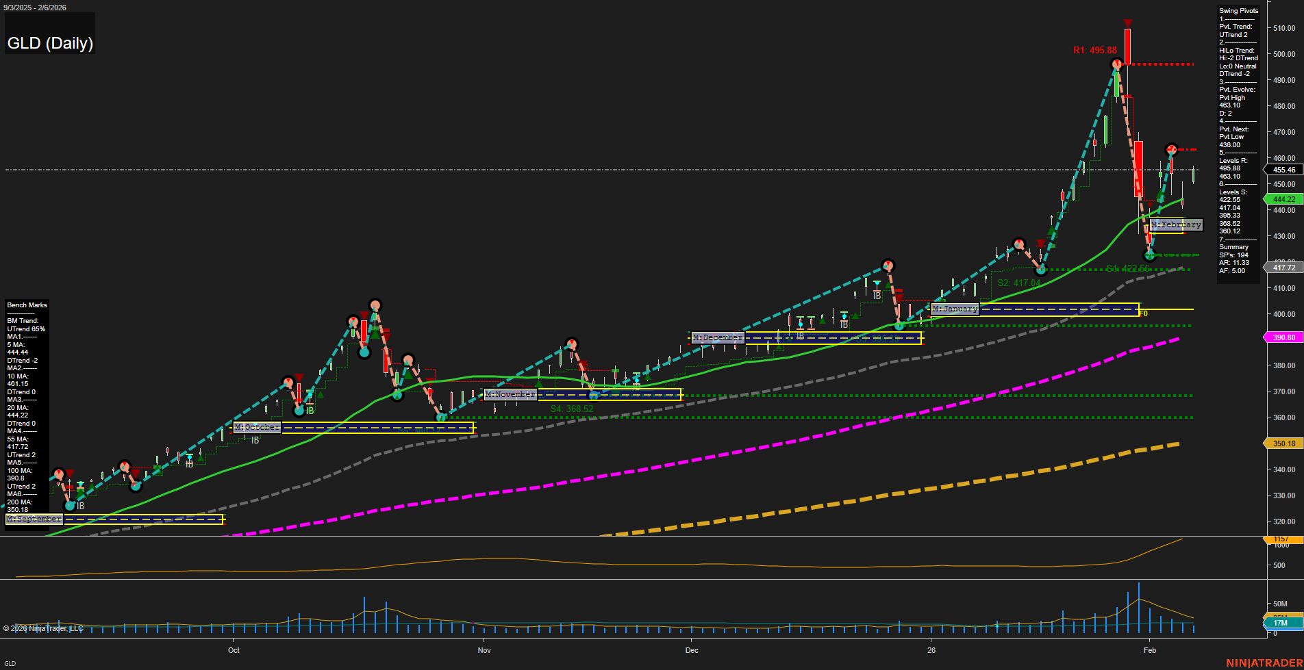Click the M:November month label box

[510, 394]
